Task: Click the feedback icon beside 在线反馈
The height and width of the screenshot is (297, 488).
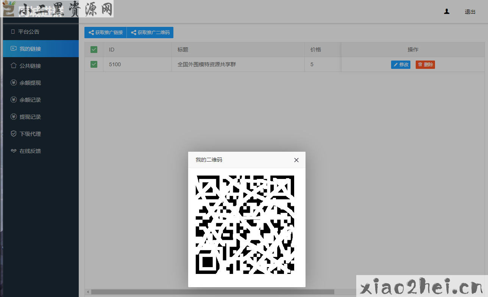Action: 14,151
